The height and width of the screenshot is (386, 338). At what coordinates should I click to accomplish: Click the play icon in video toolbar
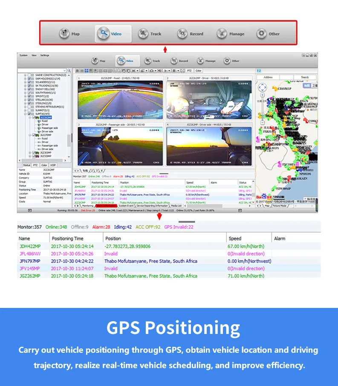click(x=165, y=71)
